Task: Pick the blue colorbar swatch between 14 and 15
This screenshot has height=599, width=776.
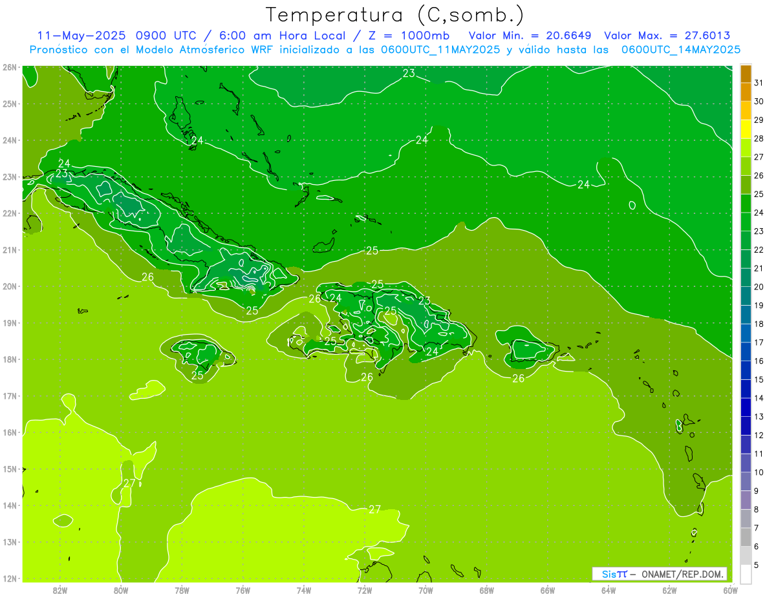Action: click(x=746, y=389)
